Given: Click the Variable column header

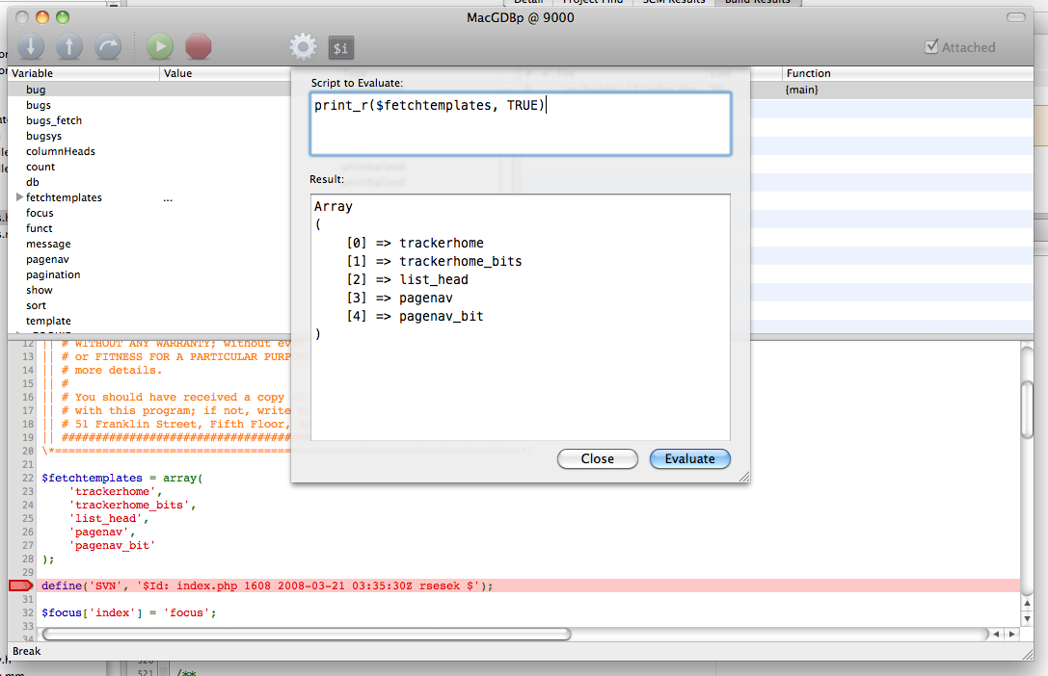Looking at the screenshot, I should 84,73.
